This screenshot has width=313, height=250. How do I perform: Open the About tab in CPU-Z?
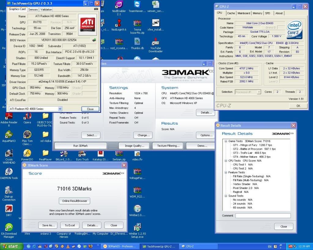[x=279, y=13]
